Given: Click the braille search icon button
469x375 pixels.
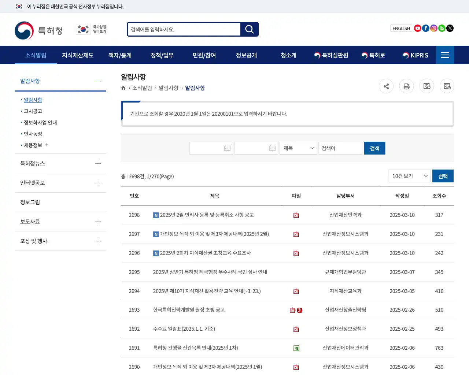Looking at the screenshot, I should click(427, 86).
